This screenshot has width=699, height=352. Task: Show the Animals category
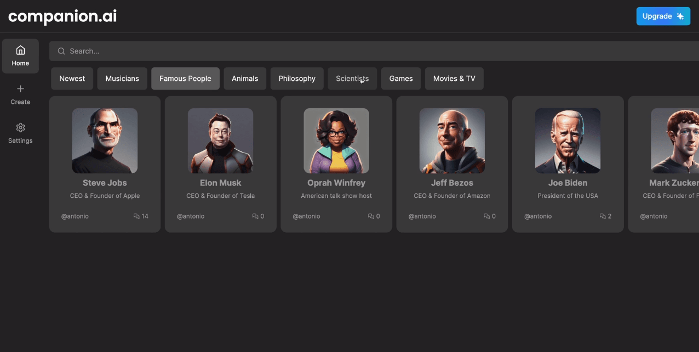tap(245, 79)
